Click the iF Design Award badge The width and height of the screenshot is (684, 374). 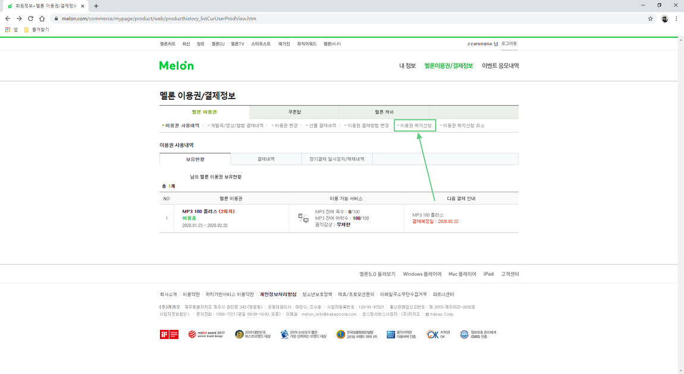[x=169, y=334]
